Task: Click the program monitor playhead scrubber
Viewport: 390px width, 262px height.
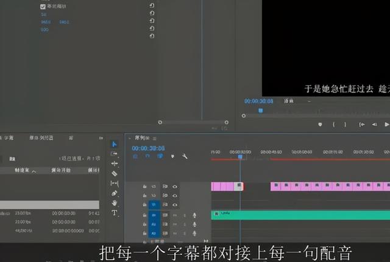Action: 260,111
